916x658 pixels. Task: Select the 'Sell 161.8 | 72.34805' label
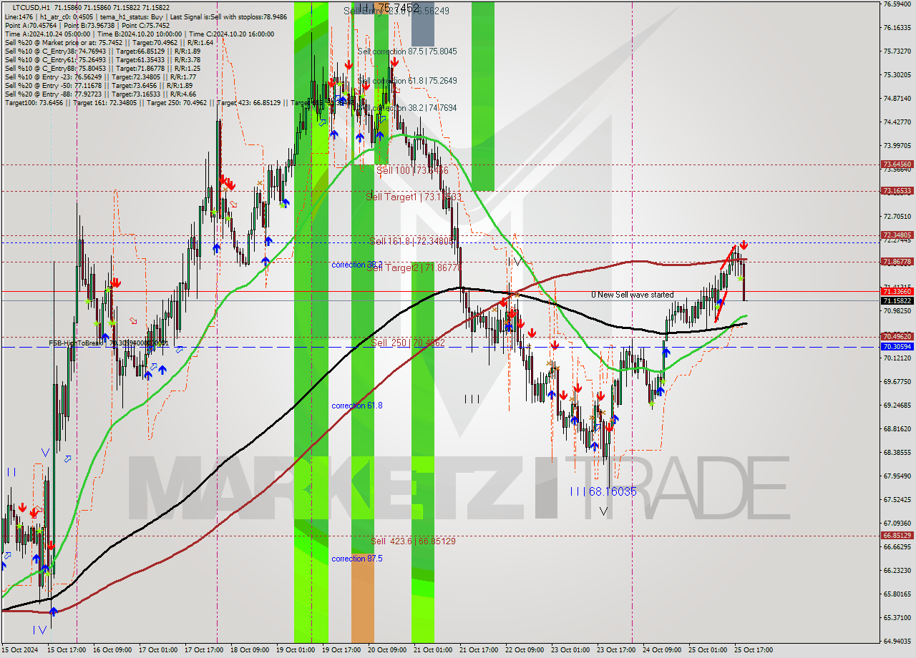pos(411,241)
